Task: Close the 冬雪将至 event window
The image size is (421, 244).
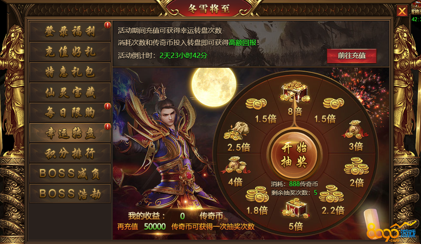Action: pyautogui.click(x=402, y=11)
